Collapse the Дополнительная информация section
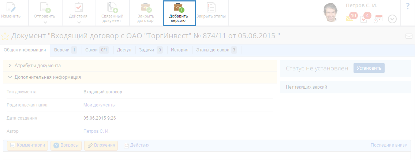 pos(139,77)
